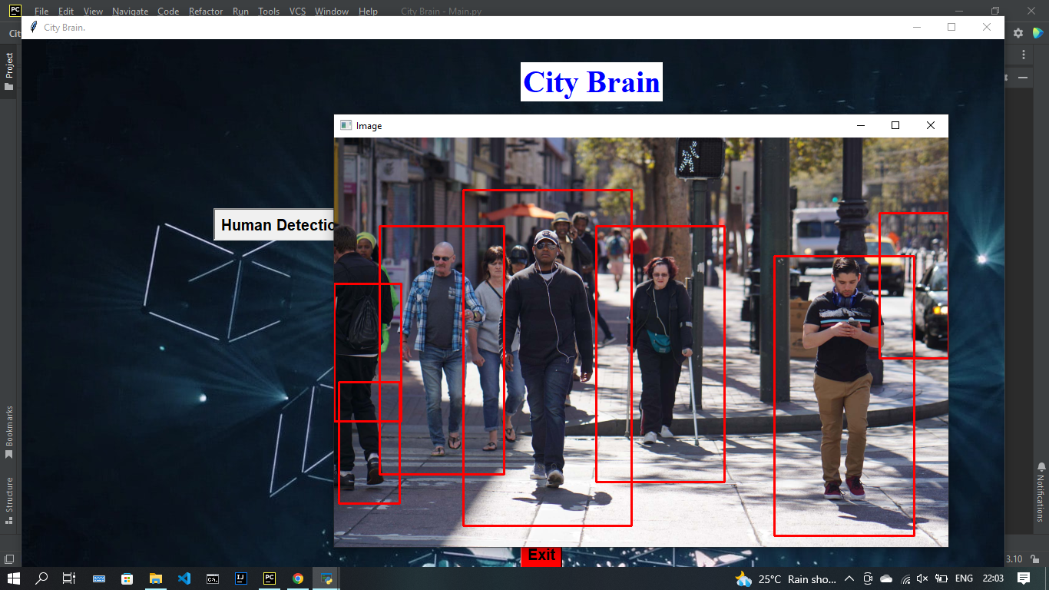Minimize the City Brain window
Screen dimensions: 1049x590
point(916,27)
